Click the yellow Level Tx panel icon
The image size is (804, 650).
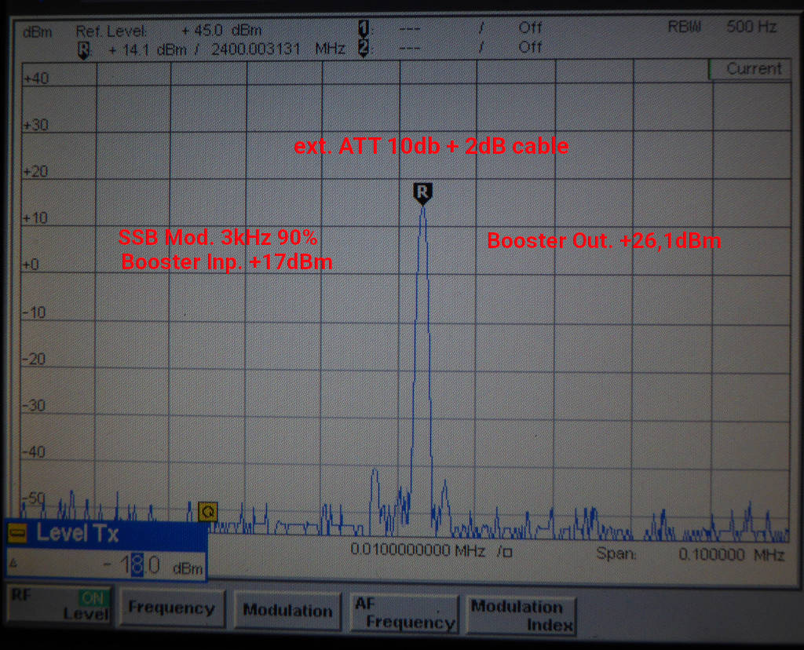(17, 534)
